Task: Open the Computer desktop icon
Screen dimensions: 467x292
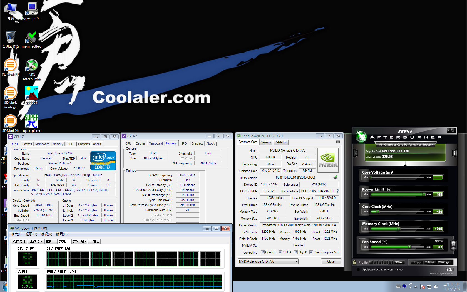Action: pyautogui.click(x=10, y=11)
